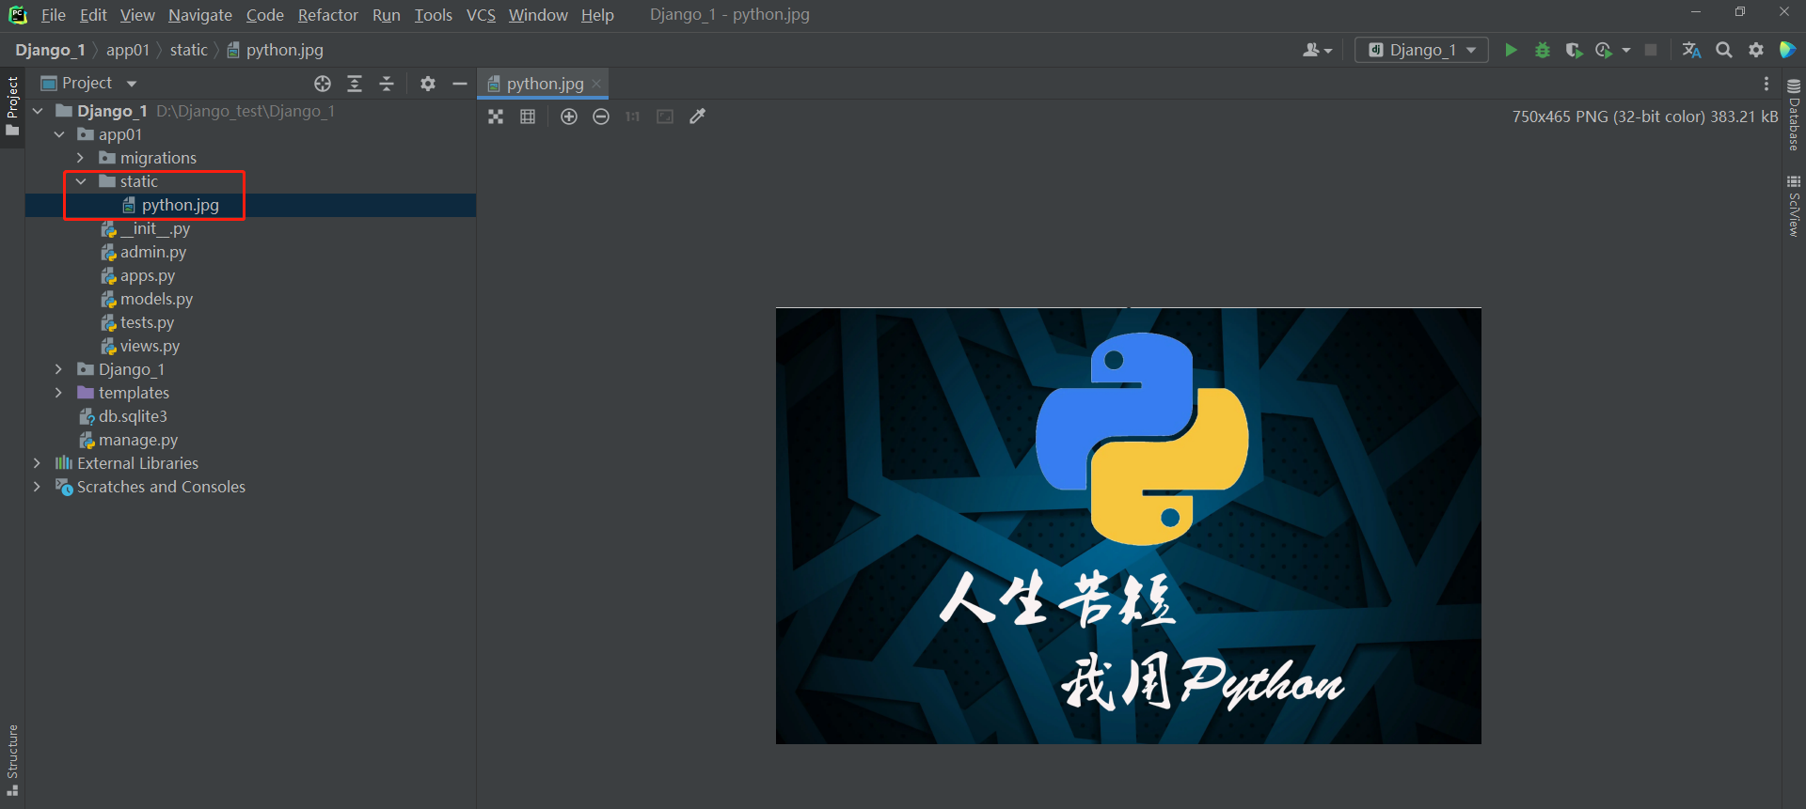
Task: Open the VCS menu
Action: click(x=481, y=15)
